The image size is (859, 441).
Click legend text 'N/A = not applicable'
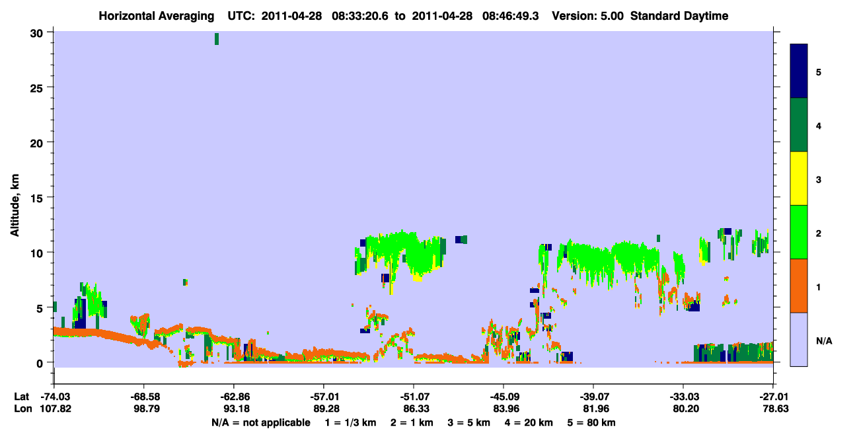261,422
